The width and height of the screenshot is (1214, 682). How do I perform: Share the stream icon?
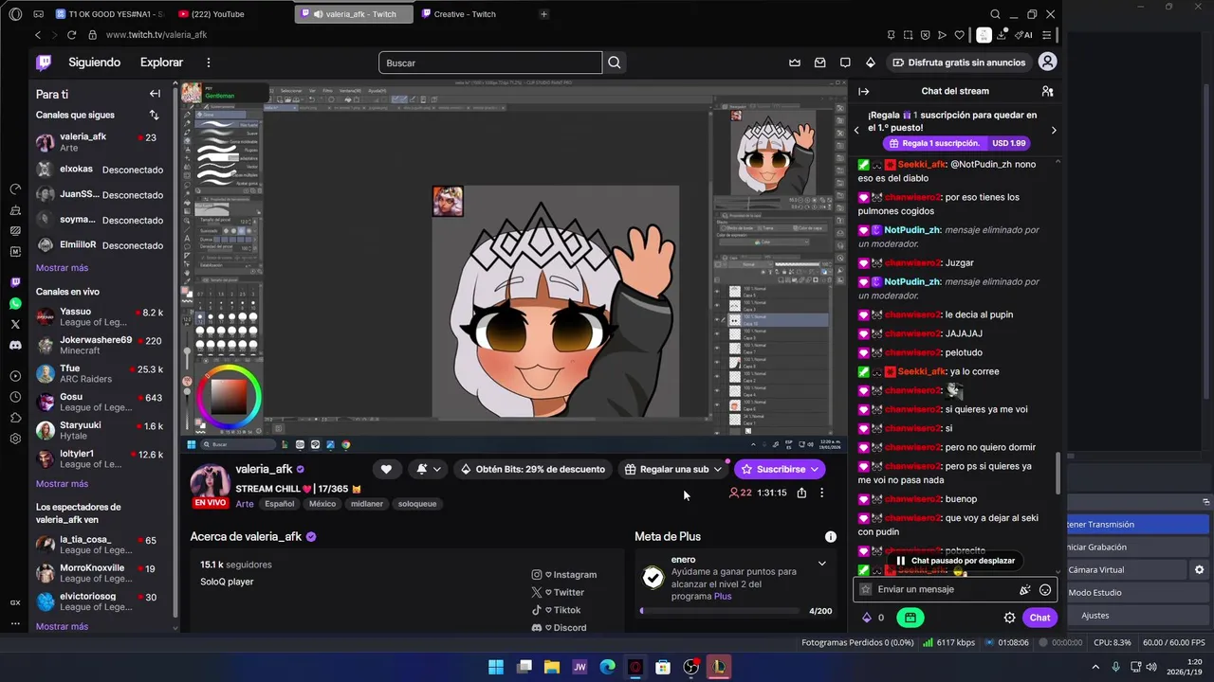[x=801, y=493]
